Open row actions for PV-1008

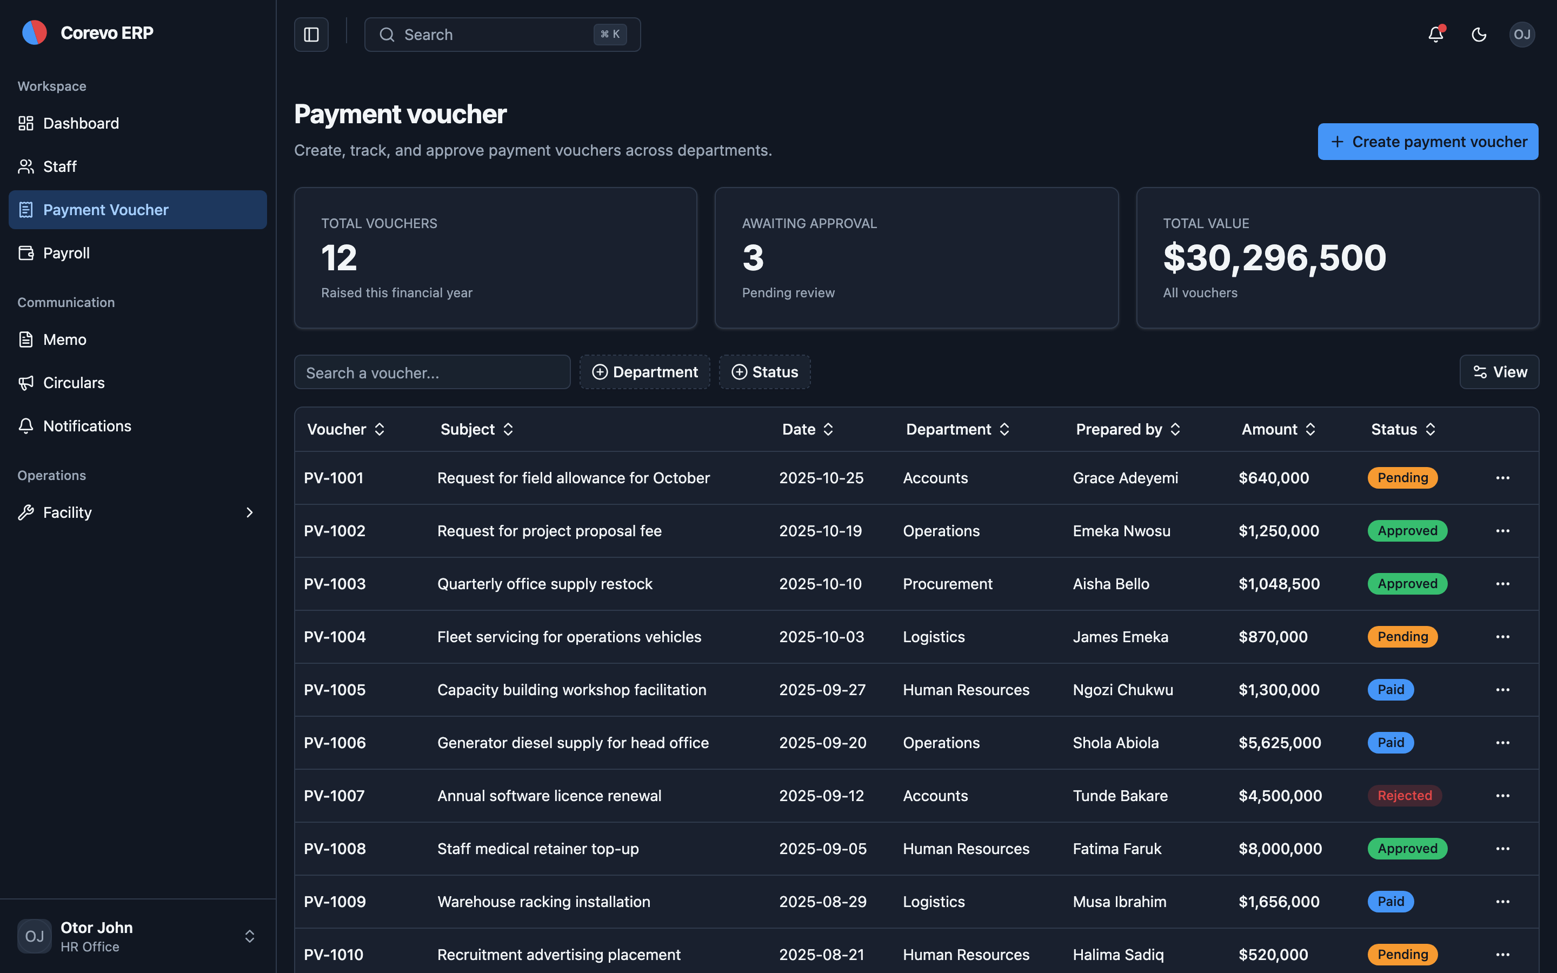[1502, 849]
